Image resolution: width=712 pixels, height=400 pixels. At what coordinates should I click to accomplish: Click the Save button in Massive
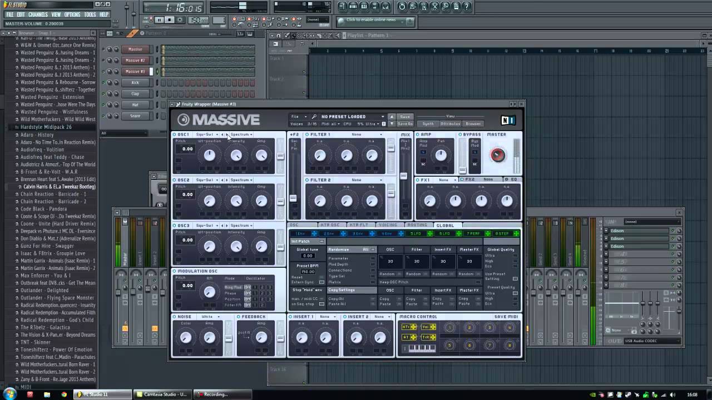pos(405,117)
